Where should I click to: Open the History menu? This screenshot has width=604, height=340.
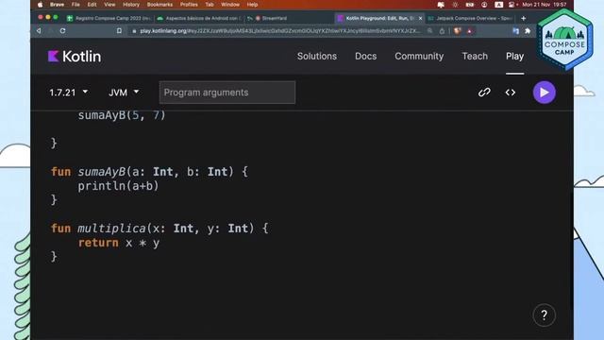pyautogui.click(x=131, y=5)
